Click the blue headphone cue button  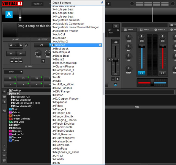tap(142, 73)
